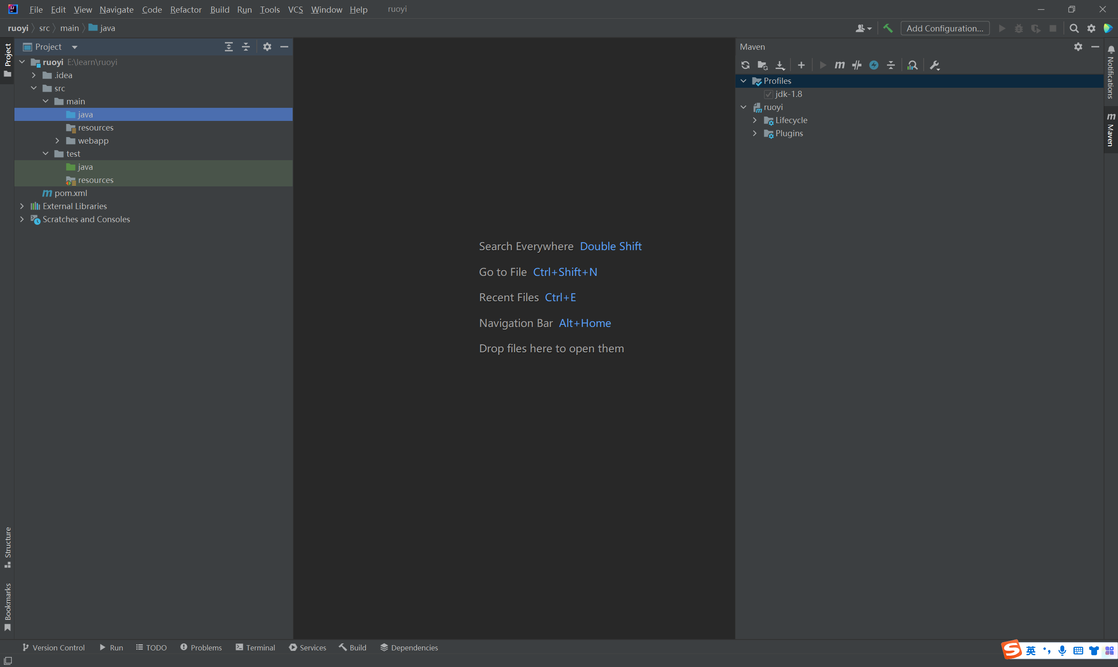1118x667 pixels.
Task: Click Execute Maven Goal icon
Action: 839,65
